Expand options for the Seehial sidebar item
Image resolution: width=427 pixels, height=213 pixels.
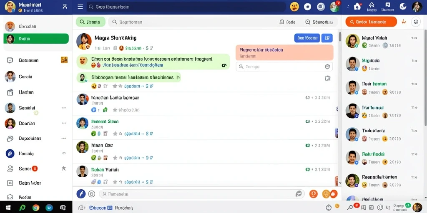[x=64, y=108]
